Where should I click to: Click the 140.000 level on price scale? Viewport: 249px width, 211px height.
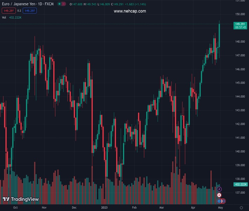(240, 152)
